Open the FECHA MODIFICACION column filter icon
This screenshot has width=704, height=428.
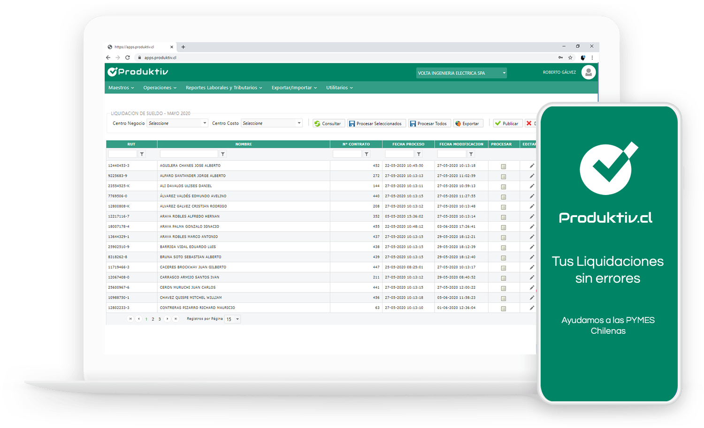[471, 154]
